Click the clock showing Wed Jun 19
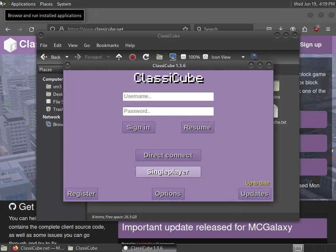 (314, 4)
